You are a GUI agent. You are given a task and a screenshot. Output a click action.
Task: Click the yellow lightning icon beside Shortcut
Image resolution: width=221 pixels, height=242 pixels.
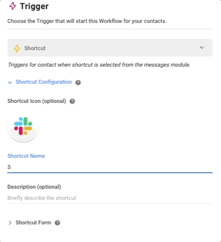[17, 49]
